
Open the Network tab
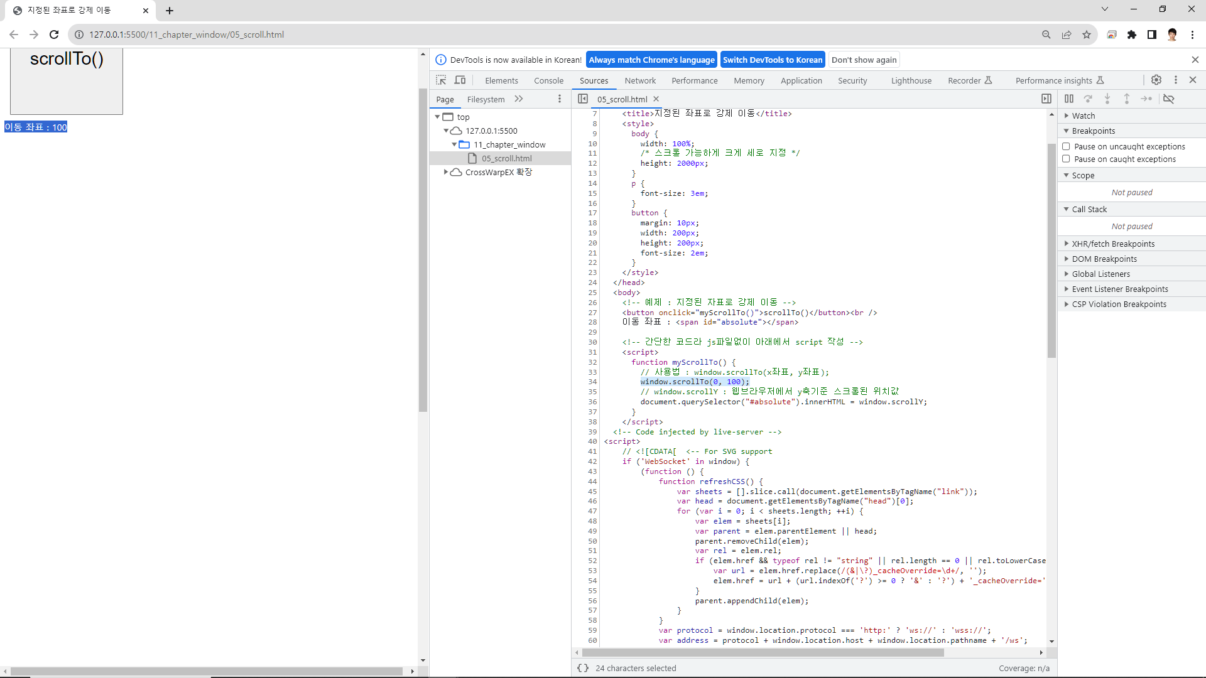click(x=640, y=80)
